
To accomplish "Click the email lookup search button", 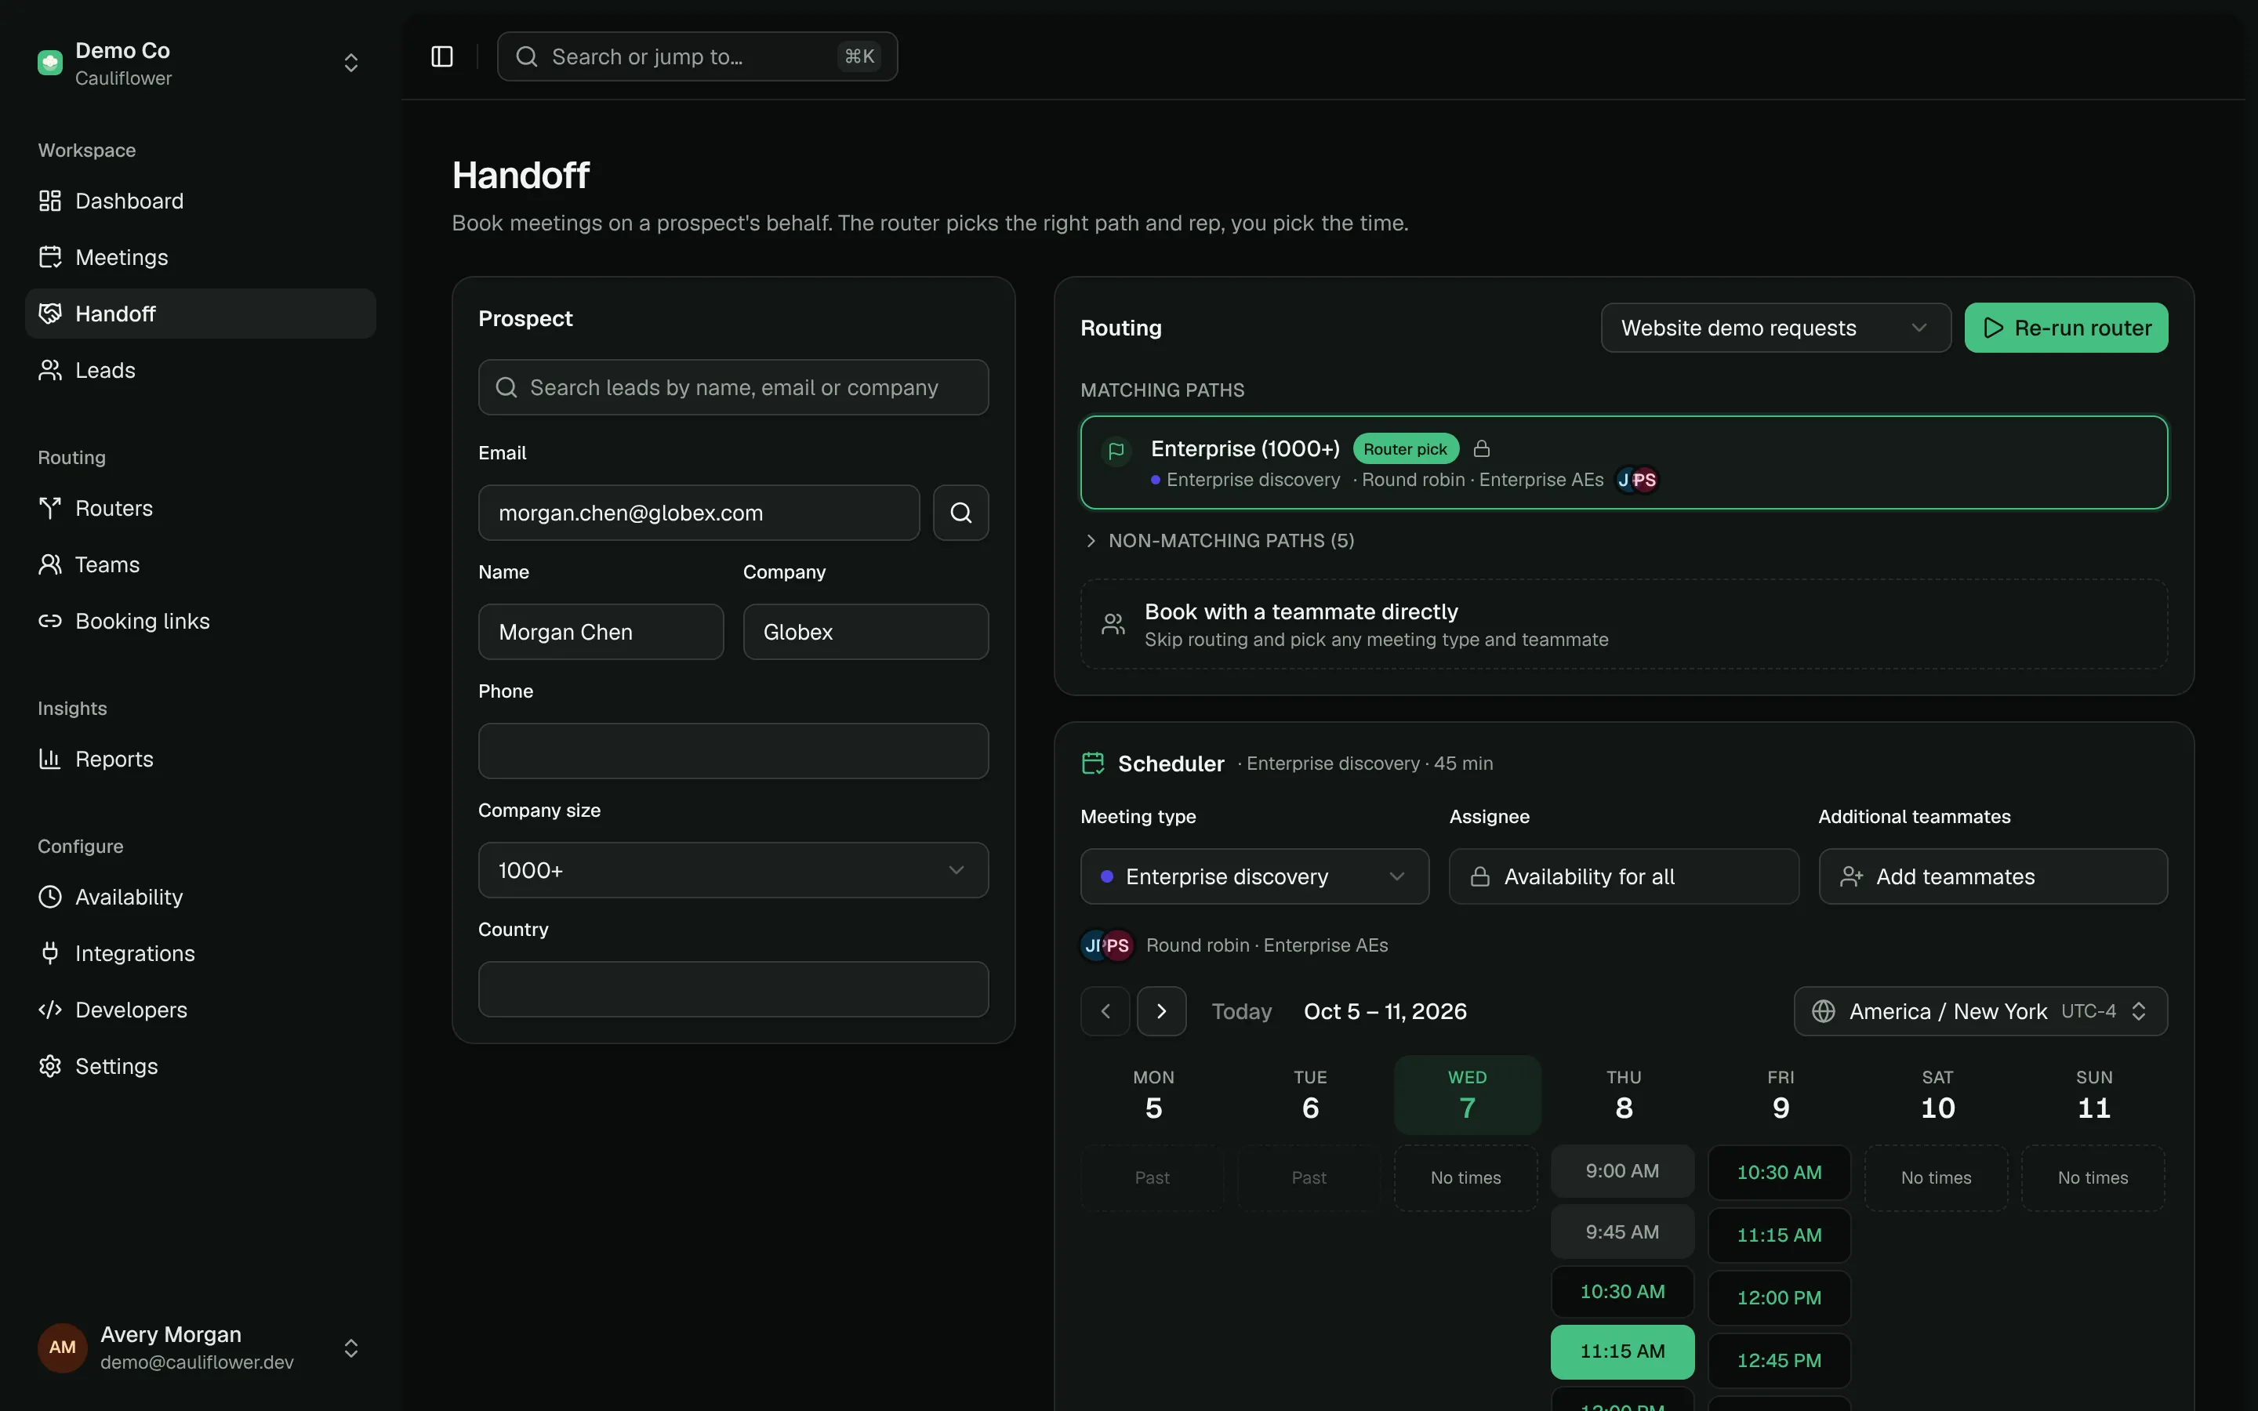I will [960, 513].
